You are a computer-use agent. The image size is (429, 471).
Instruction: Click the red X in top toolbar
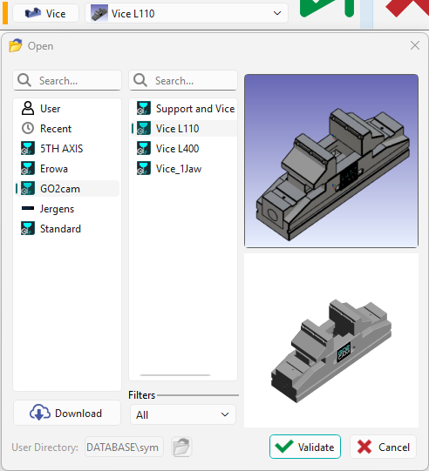point(407,9)
